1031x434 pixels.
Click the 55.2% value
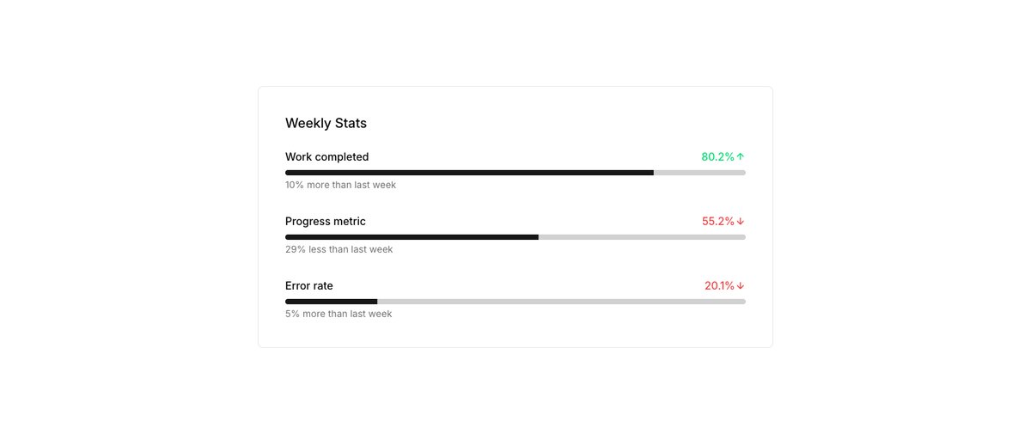pyautogui.click(x=718, y=221)
